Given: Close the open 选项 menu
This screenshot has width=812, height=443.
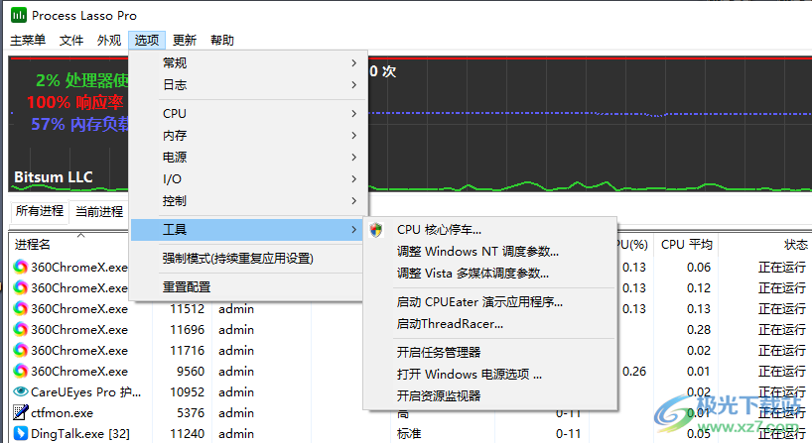Looking at the screenshot, I should click(147, 40).
